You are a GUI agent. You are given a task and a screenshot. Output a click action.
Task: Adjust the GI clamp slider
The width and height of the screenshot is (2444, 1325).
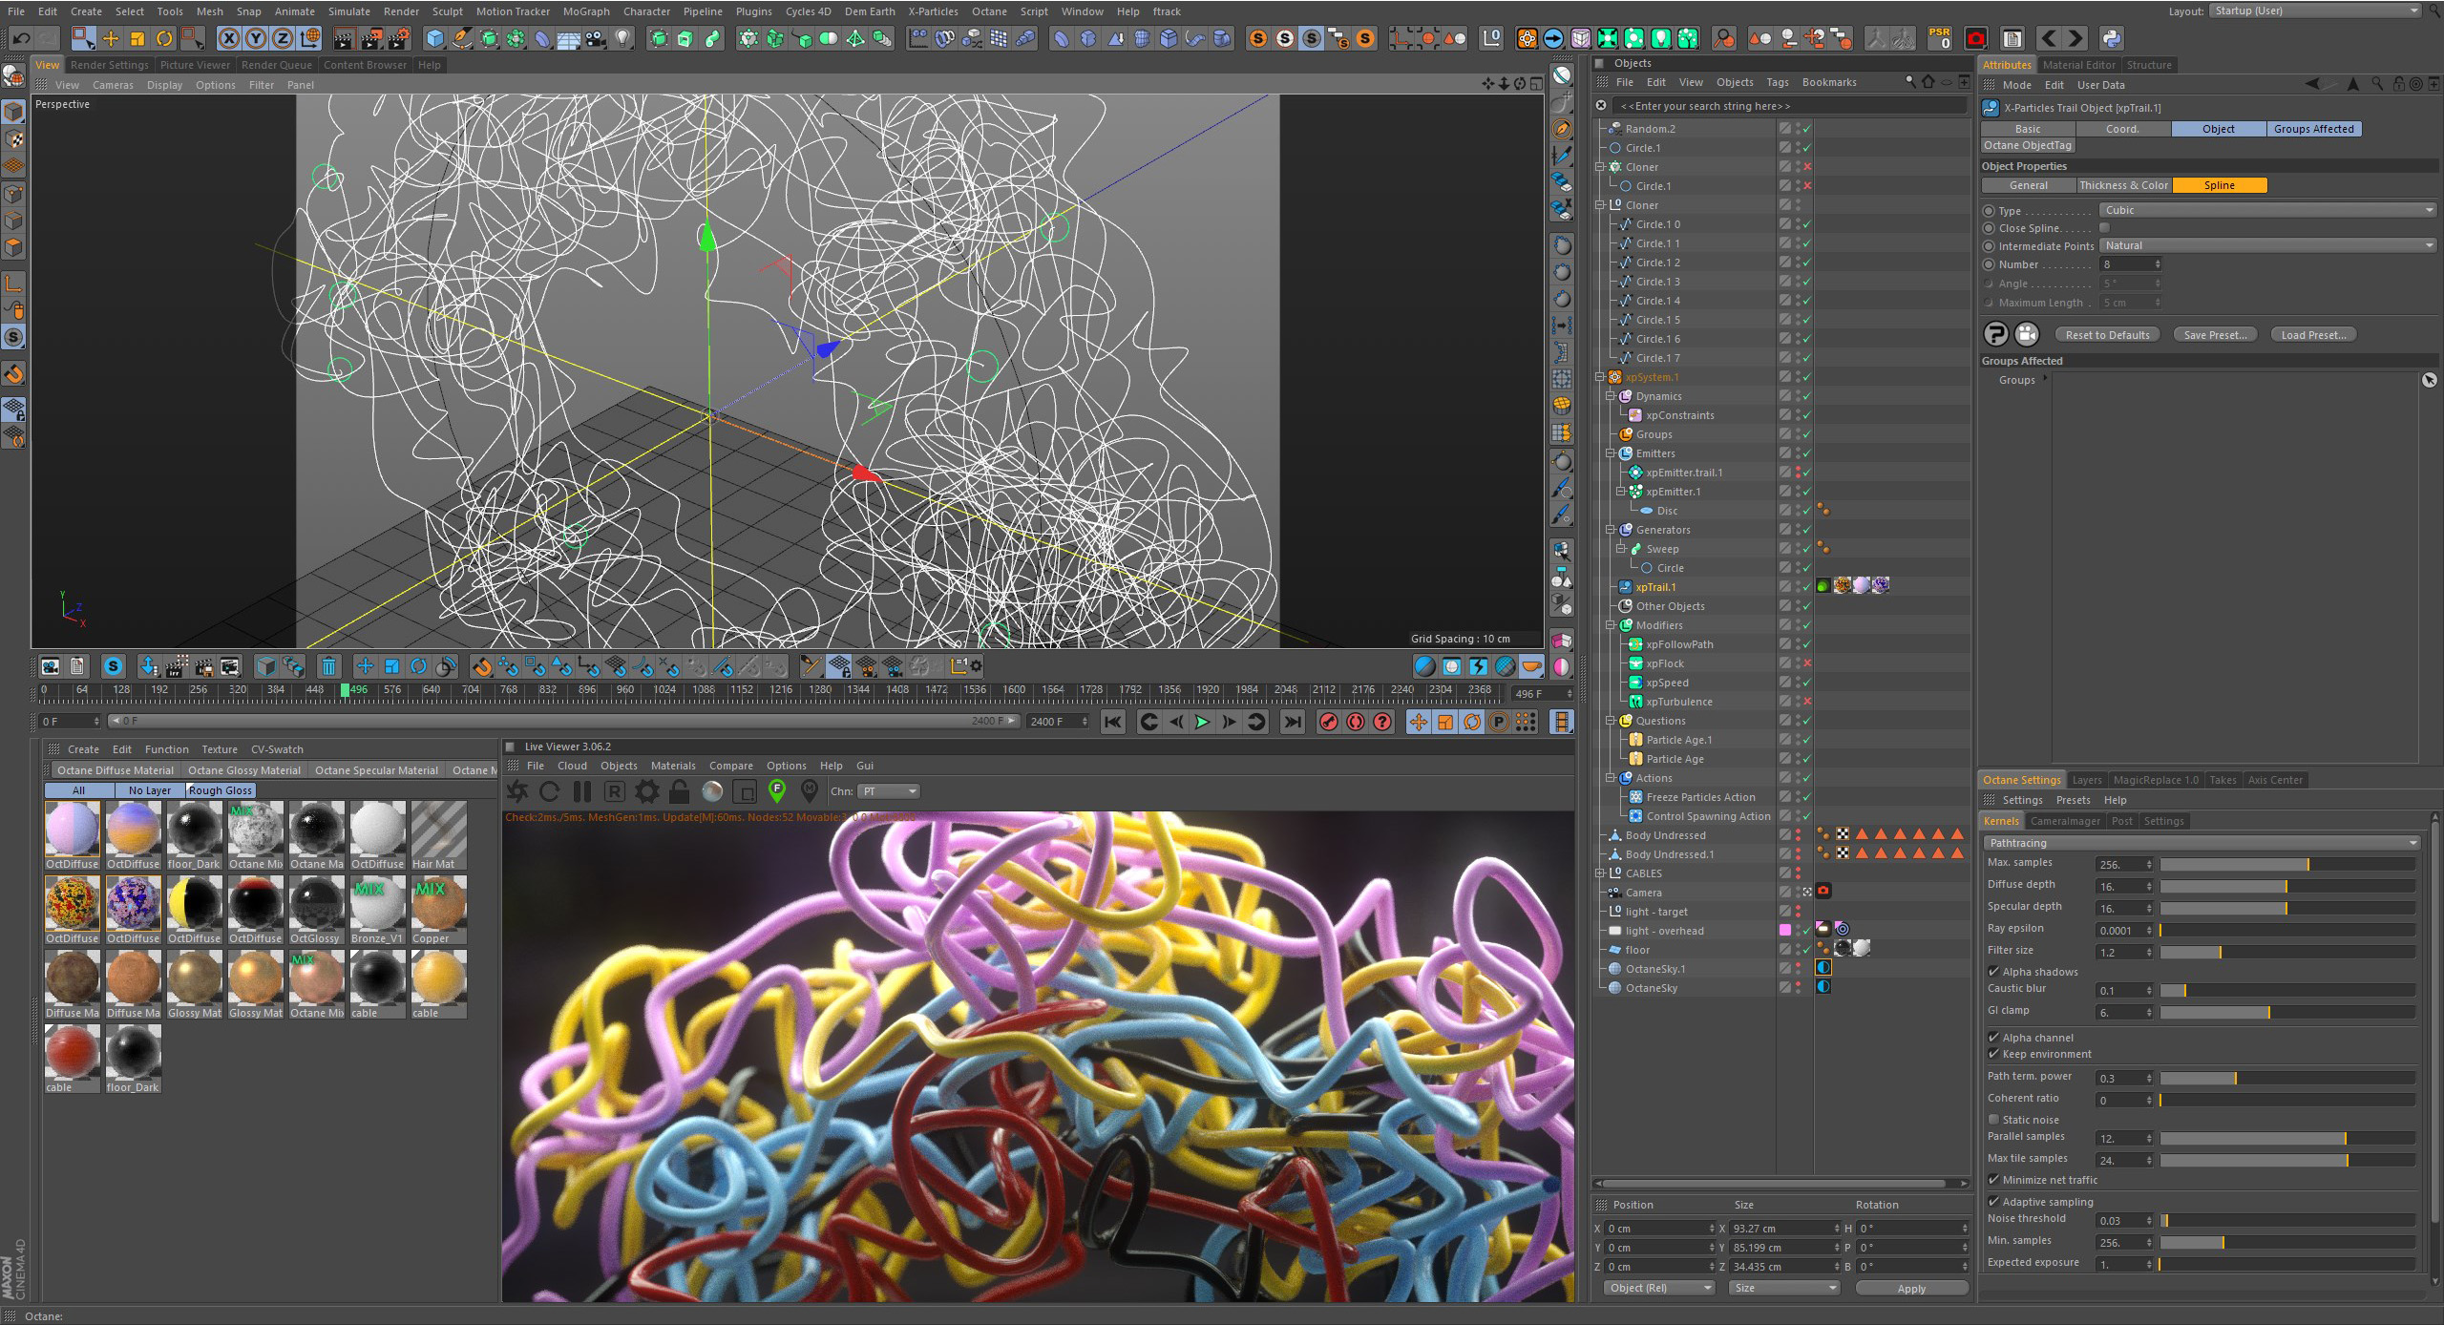click(x=2287, y=1013)
